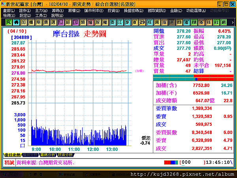Click the cyan 產 toolbar icon
This screenshot has height=178, width=237.
186,22
